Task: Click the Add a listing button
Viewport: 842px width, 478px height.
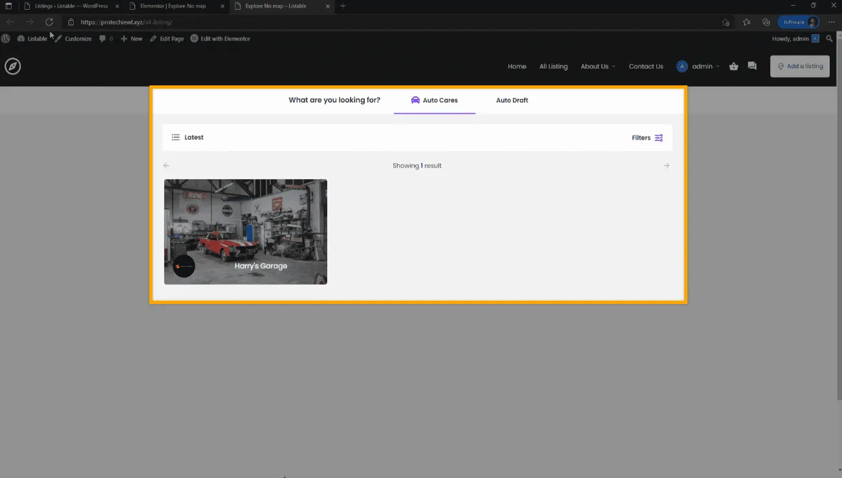Action: [x=799, y=67]
